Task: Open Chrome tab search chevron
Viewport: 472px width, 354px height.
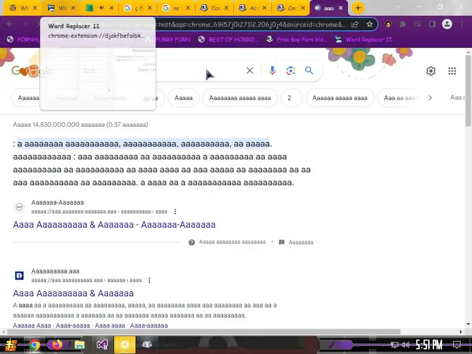Action: tap(398, 6)
